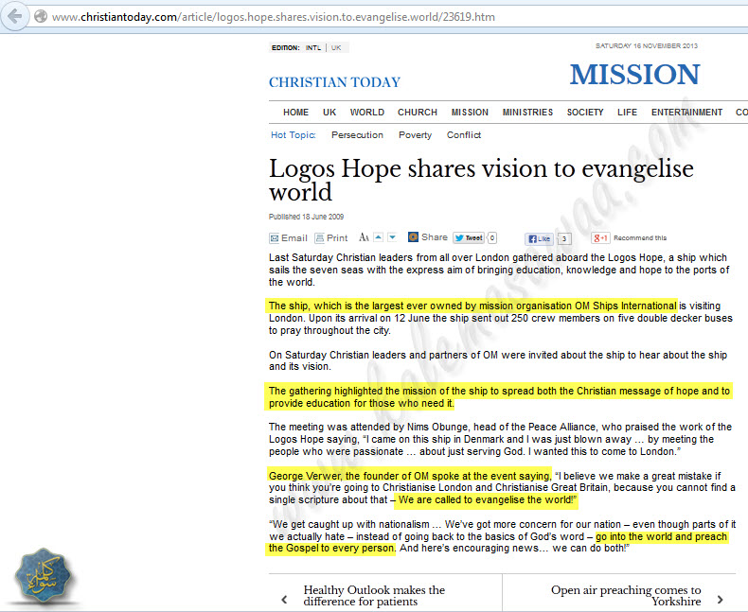Open the CHURCH navigation section
Screen dimensions: 748x612
coord(417,113)
